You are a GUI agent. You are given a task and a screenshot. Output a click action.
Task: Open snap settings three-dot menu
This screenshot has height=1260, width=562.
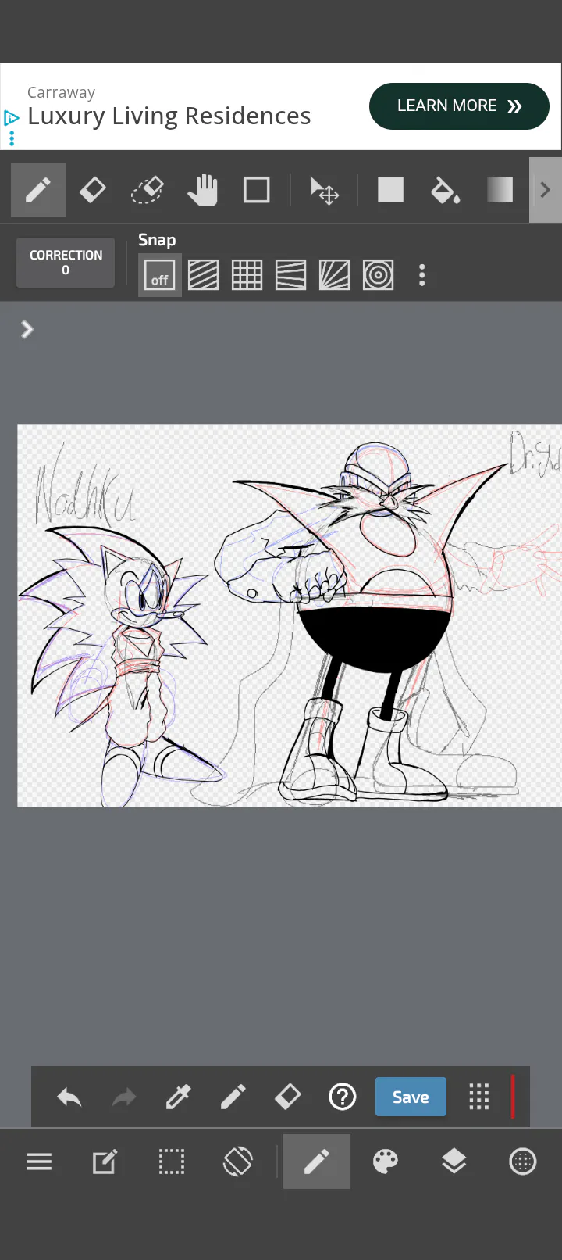(422, 275)
